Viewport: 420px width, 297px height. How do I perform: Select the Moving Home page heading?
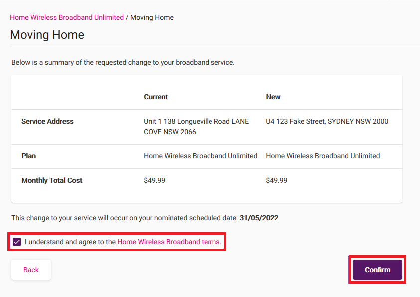point(47,35)
